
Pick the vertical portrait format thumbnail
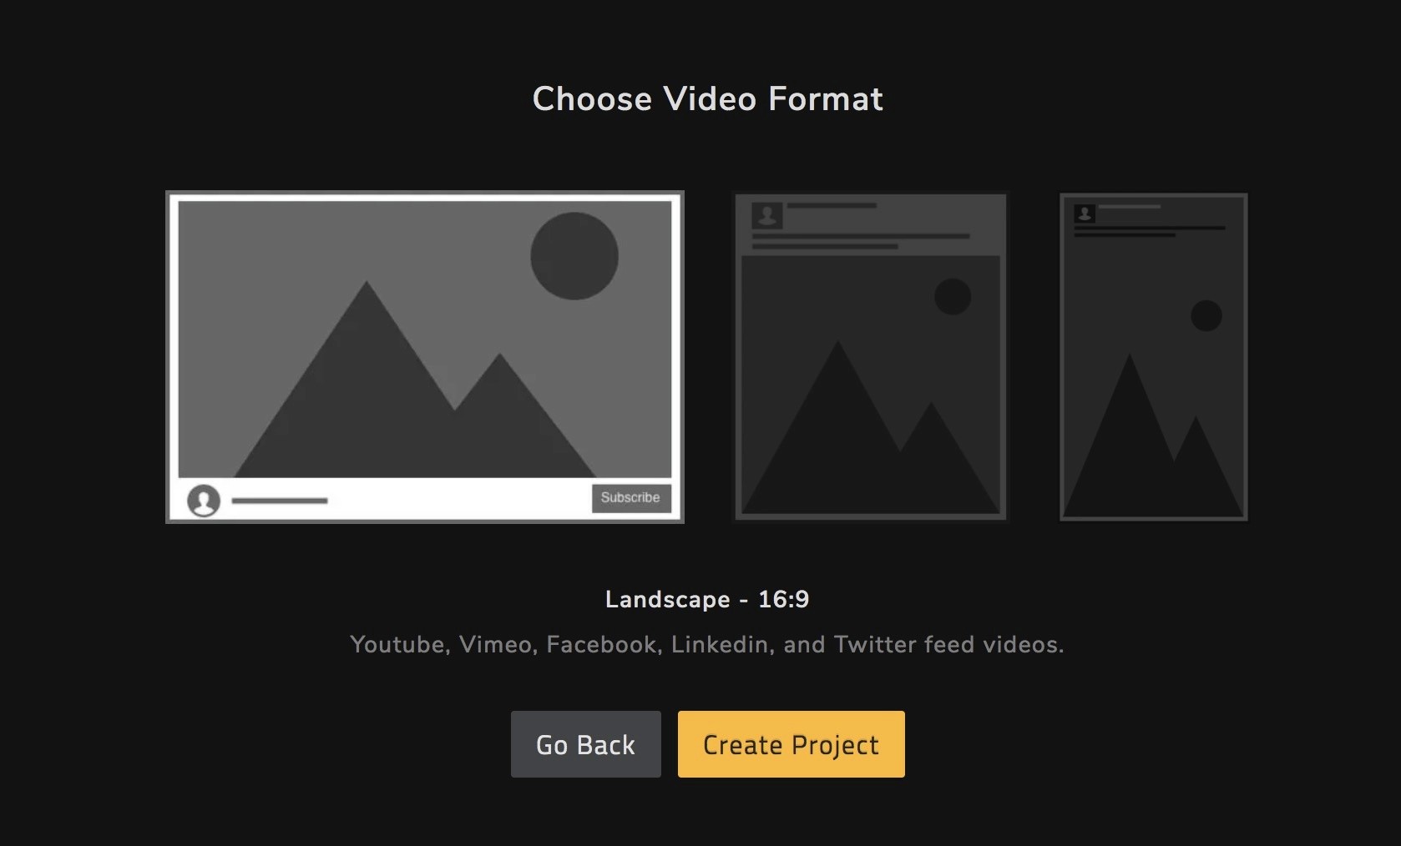(x=1153, y=356)
